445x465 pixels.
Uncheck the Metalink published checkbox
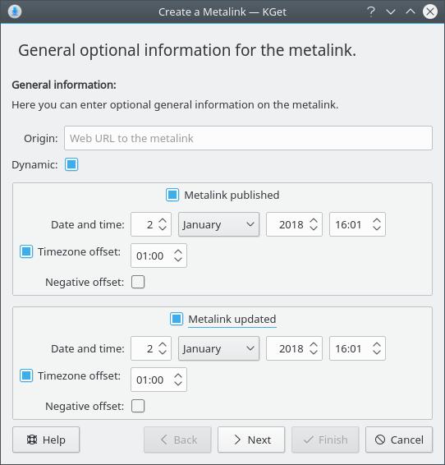(172, 195)
